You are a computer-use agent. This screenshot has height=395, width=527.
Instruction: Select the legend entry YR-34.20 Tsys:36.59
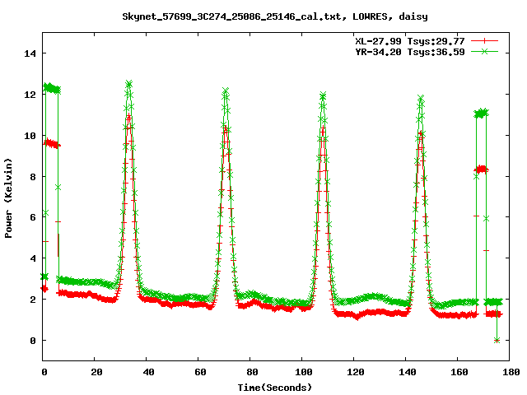pyautogui.click(x=410, y=52)
